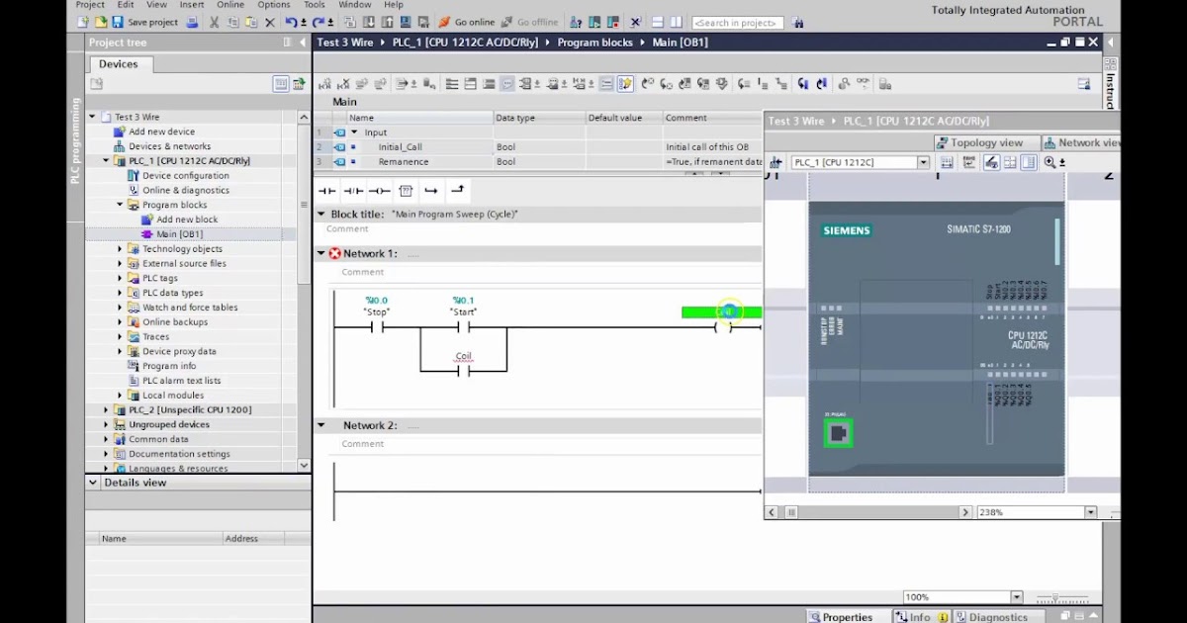Open the PLC_1 device selector dropdown
This screenshot has width=1187, height=623.
(x=924, y=162)
